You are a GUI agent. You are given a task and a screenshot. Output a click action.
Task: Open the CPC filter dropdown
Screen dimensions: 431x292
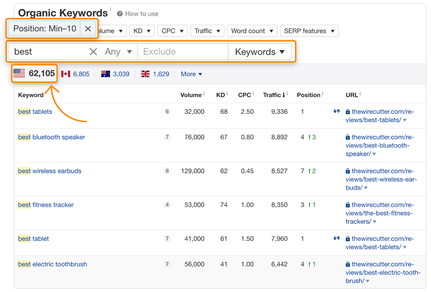172,31
